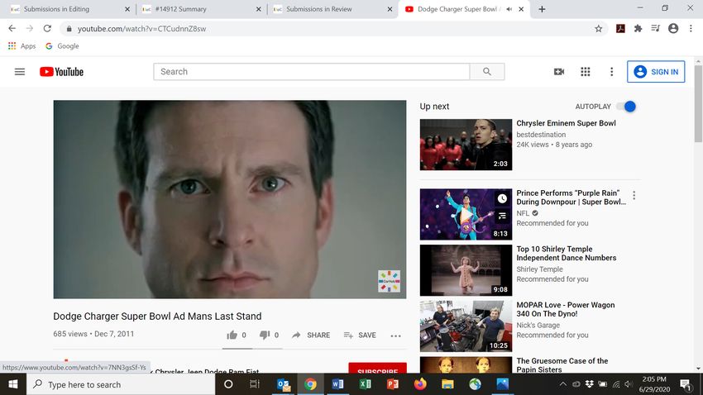Screen dimensions: 703x395
Task: Click SAVE to playlist
Action: point(360,335)
